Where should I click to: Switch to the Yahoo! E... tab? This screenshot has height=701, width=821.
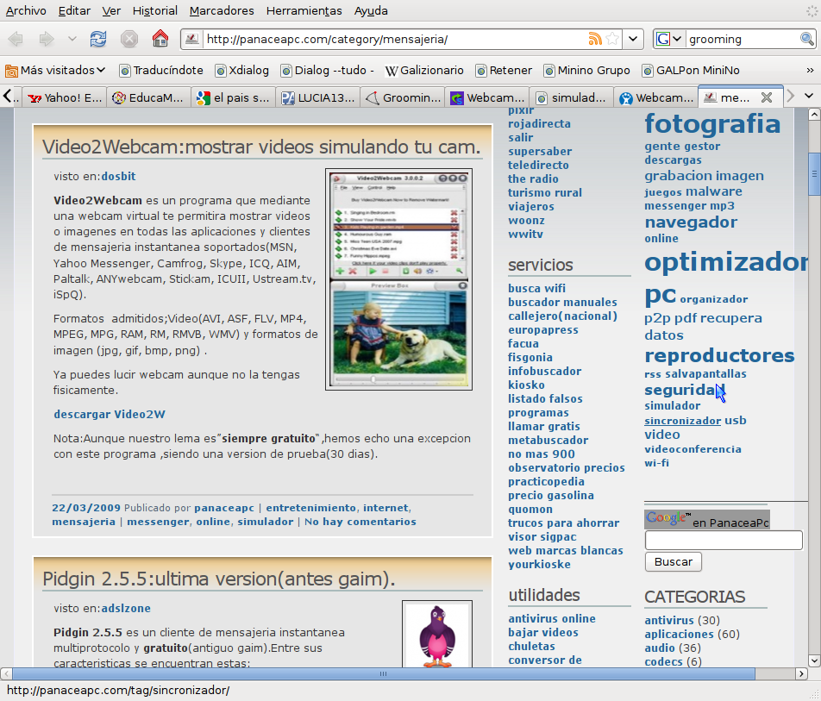(x=65, y=97)
